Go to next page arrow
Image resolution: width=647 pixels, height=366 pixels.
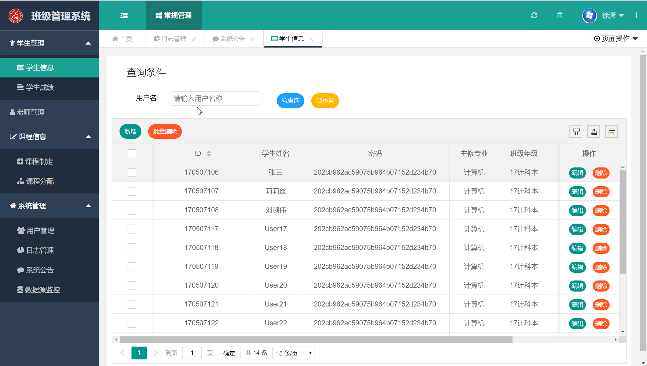(x=156, y=353)
